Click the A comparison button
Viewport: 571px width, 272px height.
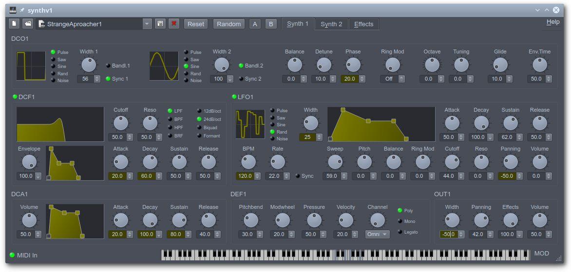[x=255, y=24]
